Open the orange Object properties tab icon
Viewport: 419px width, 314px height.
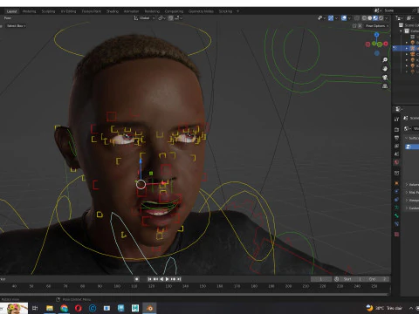(x=396, y=183)
